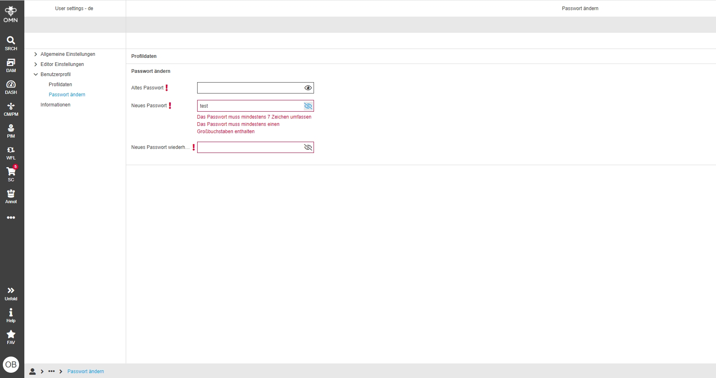This screenshot has width=716, height=378.
Task: Open the SRCH search module
Action: pyautogui.click(x=11, y=43)
